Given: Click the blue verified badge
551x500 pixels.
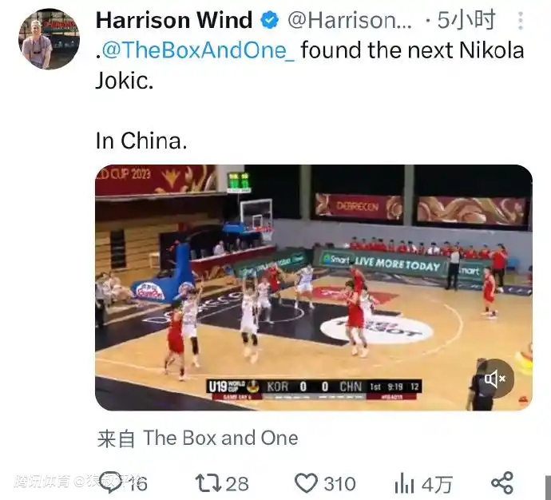Looking at the screenshot, I should pyautogui.click(x=270, y=20).
